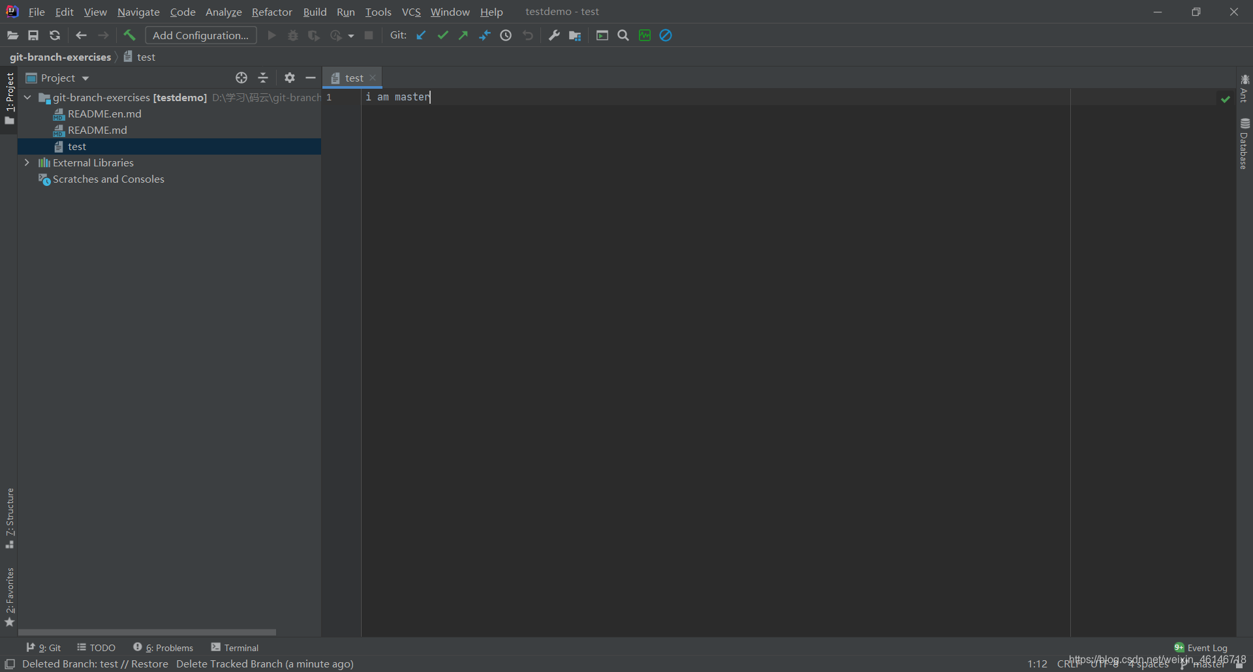This screenshot has width=1253, height=672.
Task: Open the Terminal tool window
Action: (235, 647)
